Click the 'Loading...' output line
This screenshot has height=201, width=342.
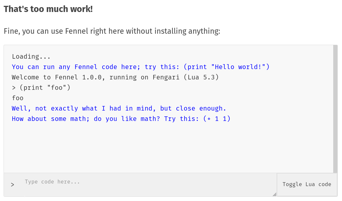pyautogui.click(x=31, y=57)
